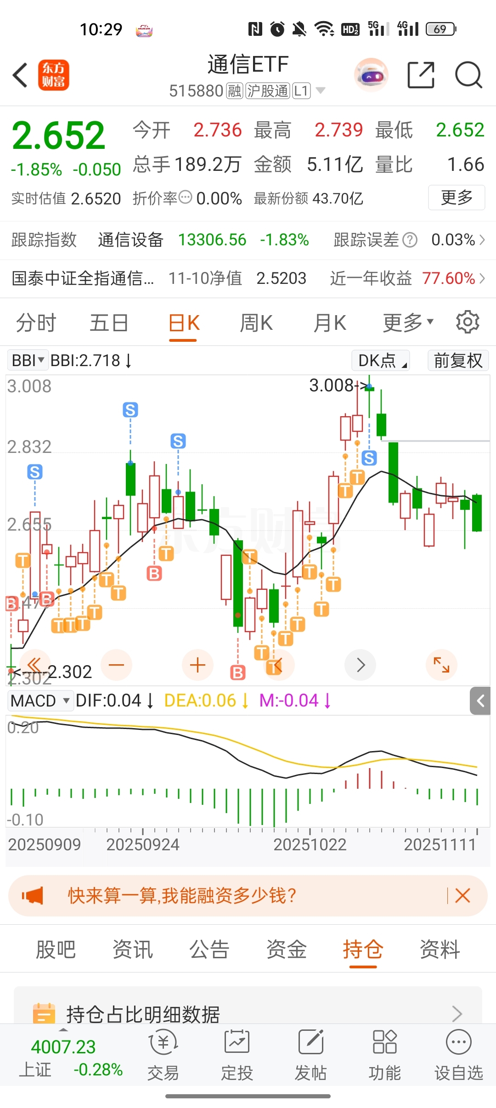Tap the 跟踪误差 question mark icon
The height and width of the screenshot is (1108, 496).
[x=410, y=240]
